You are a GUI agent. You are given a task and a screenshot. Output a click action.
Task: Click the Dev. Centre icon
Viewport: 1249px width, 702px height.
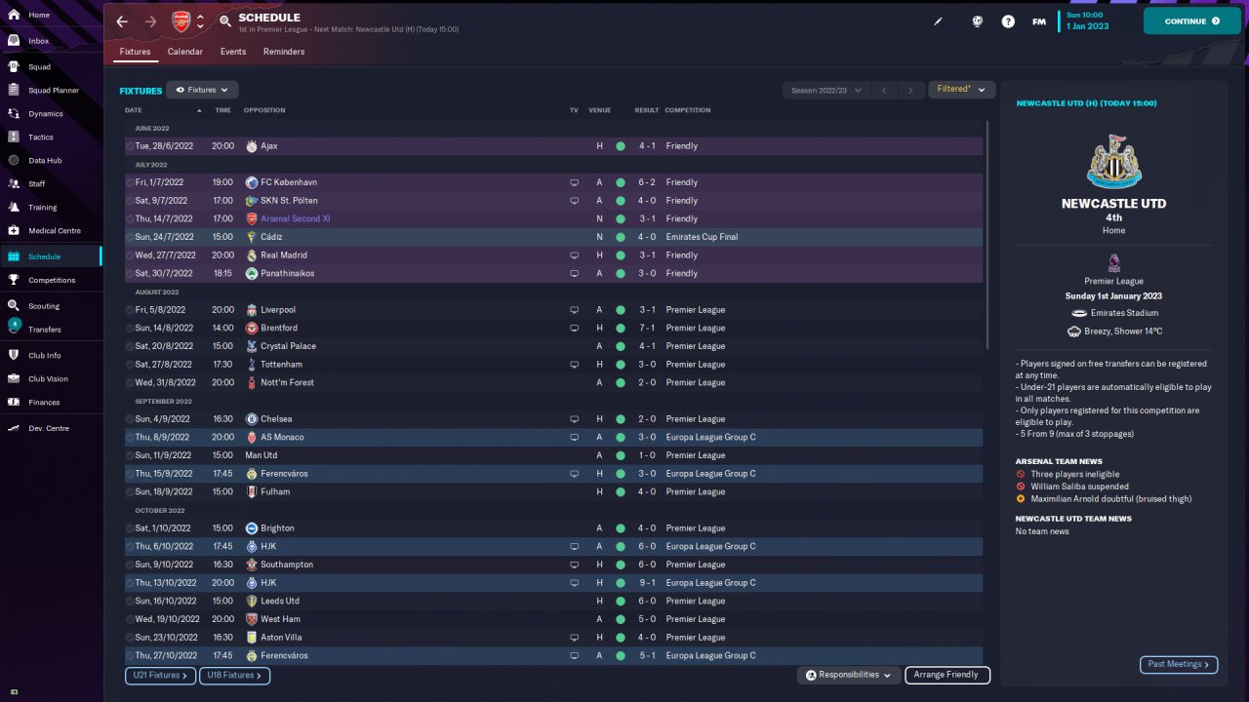pos(14,429)
